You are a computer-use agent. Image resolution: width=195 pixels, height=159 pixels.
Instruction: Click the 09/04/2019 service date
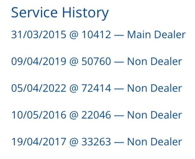coord(39,61)
